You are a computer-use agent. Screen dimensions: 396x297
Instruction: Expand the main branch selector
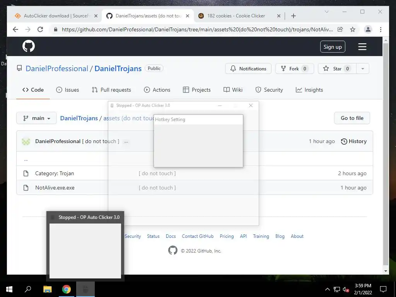pos(37,118)
